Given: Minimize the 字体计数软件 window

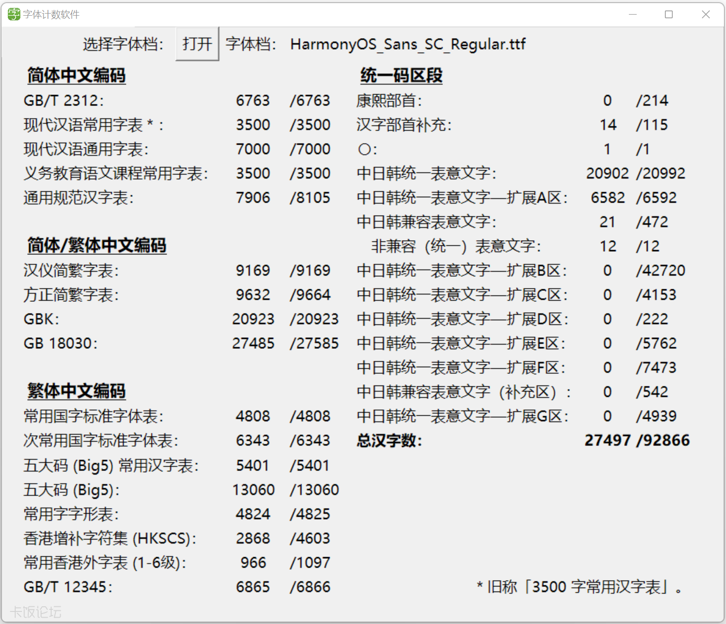Looking at the screenshot, I should (633, 14).
